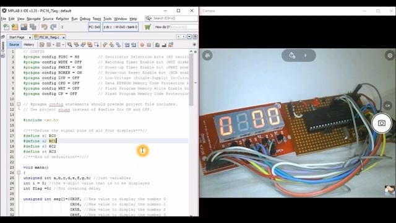This screenshot has height=223, width=396.
Task: Click the Find Previous Occurrence icon
Action: coord(76,45)
